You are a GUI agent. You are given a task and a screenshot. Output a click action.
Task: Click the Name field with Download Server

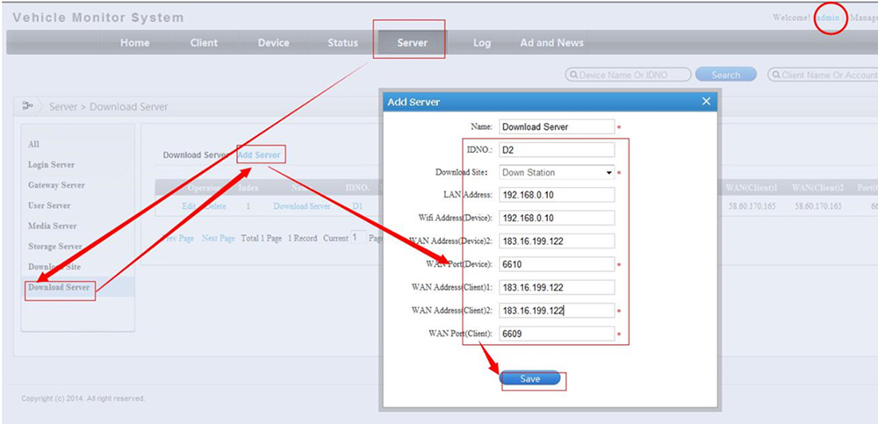tap(557, 126)
